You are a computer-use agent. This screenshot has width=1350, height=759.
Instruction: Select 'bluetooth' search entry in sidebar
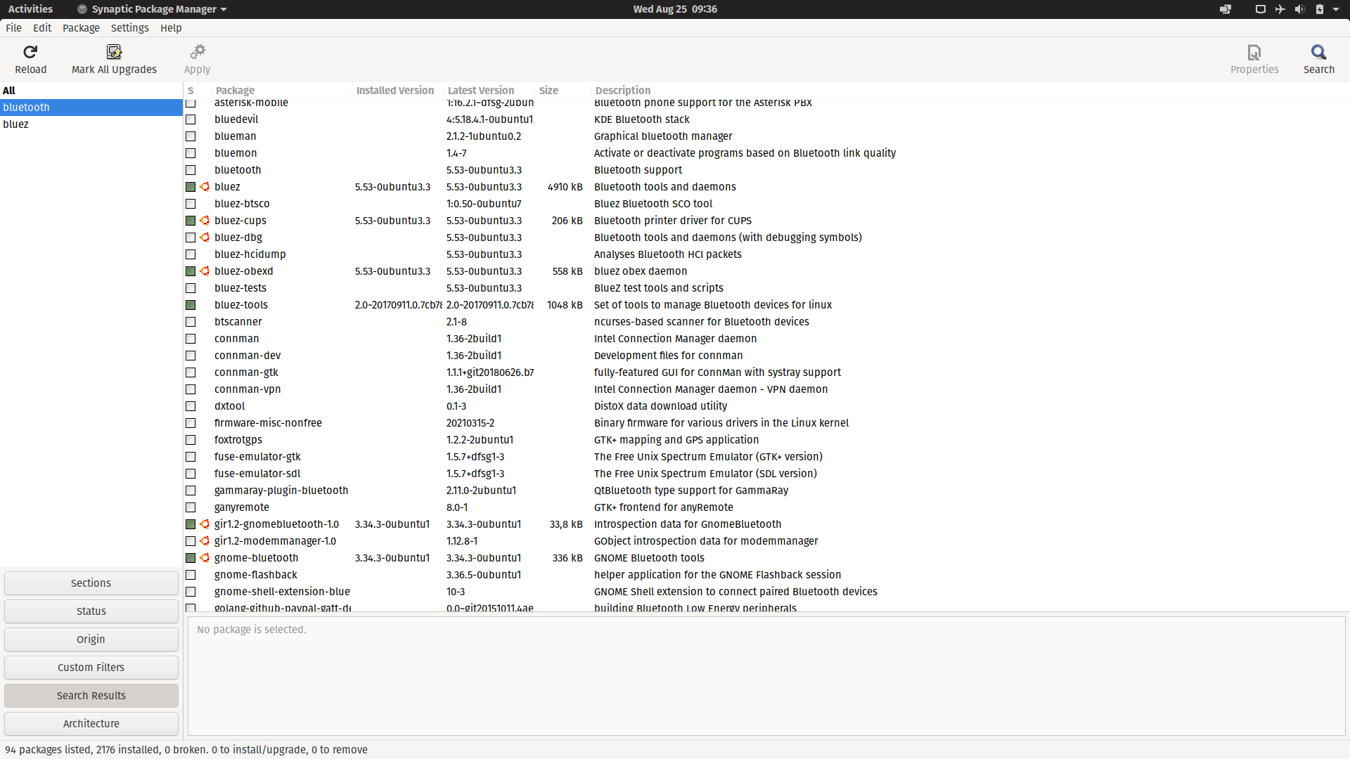click(x=91, y=108)
